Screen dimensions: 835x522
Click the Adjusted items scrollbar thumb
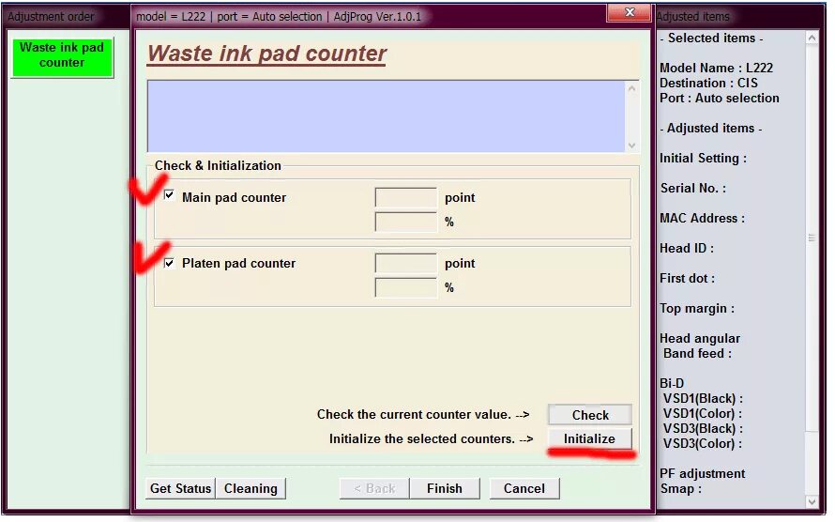click(x=812, y=238)
